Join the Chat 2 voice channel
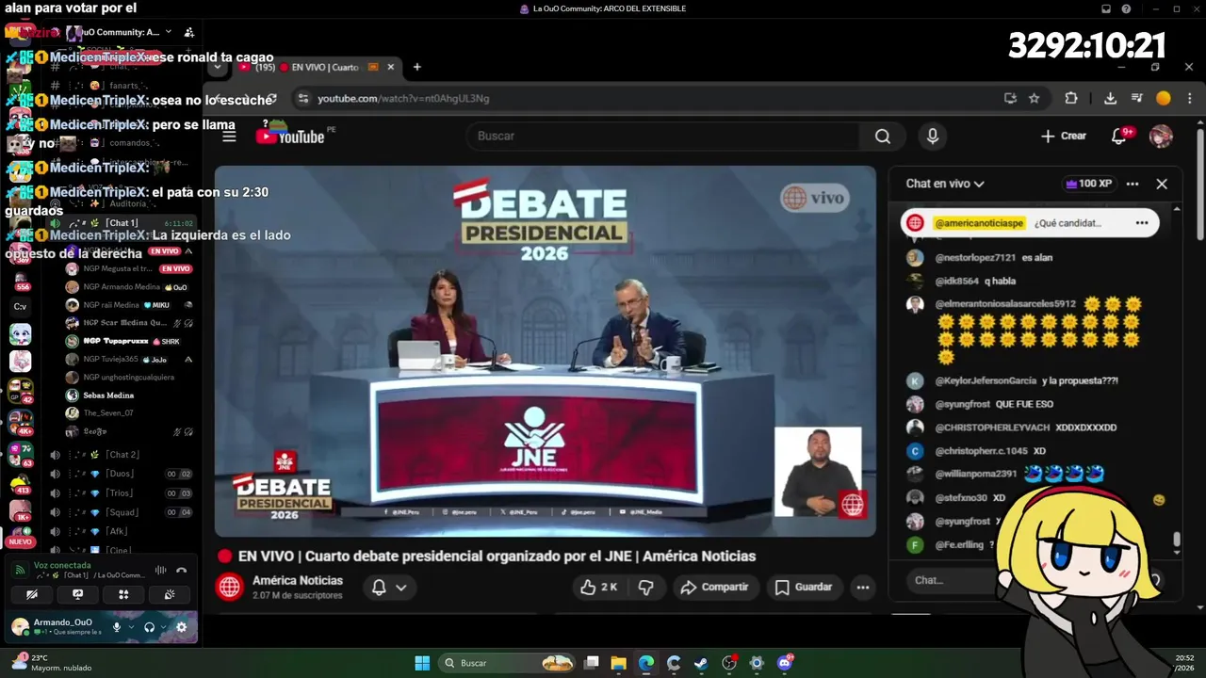This screenshot has width=1206, height=678. 122,455
